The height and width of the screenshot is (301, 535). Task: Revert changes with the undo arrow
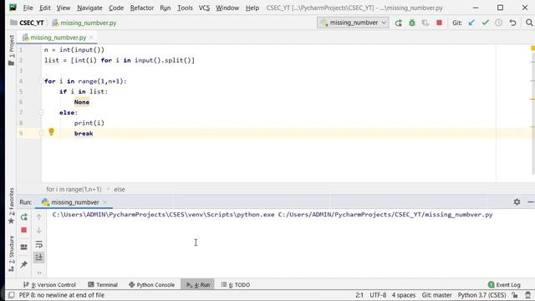(x=512, y=23)
